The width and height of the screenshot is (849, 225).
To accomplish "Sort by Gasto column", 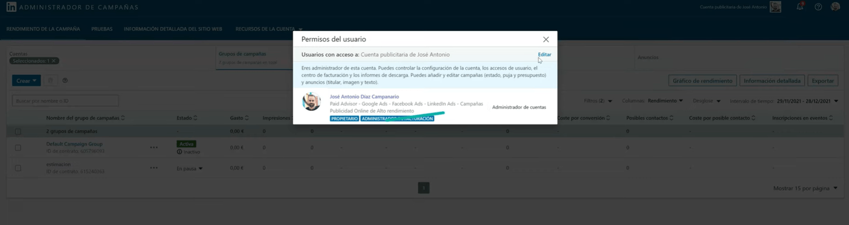I will click(x=239, y=118).
